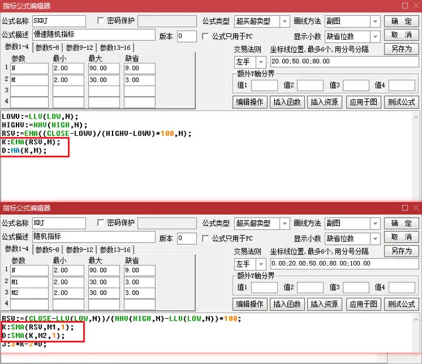Switch to 参数9-12 tab in KDJ editor
Screen dimensions: 422x364
[x=79, y=250]
